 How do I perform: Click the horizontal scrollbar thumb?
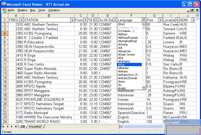143,127
